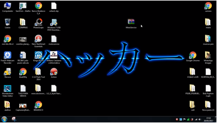Open the PhotoScape desktop icon
217x123 pixels.
pos(38,22)
